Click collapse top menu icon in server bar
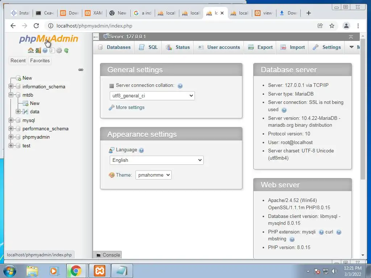This screenshot has height=278, width=371. pos(351,37)
